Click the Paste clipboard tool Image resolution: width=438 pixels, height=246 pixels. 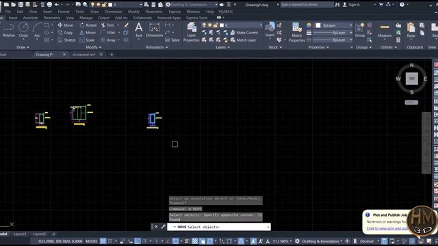411,30
